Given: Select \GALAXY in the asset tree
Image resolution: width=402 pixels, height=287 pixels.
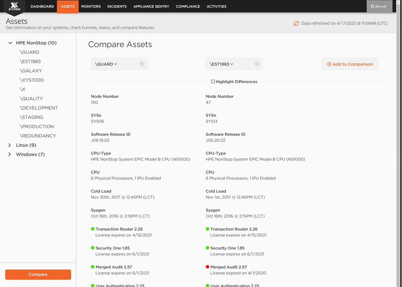Looking at the screenshot, I should (31, 71).
